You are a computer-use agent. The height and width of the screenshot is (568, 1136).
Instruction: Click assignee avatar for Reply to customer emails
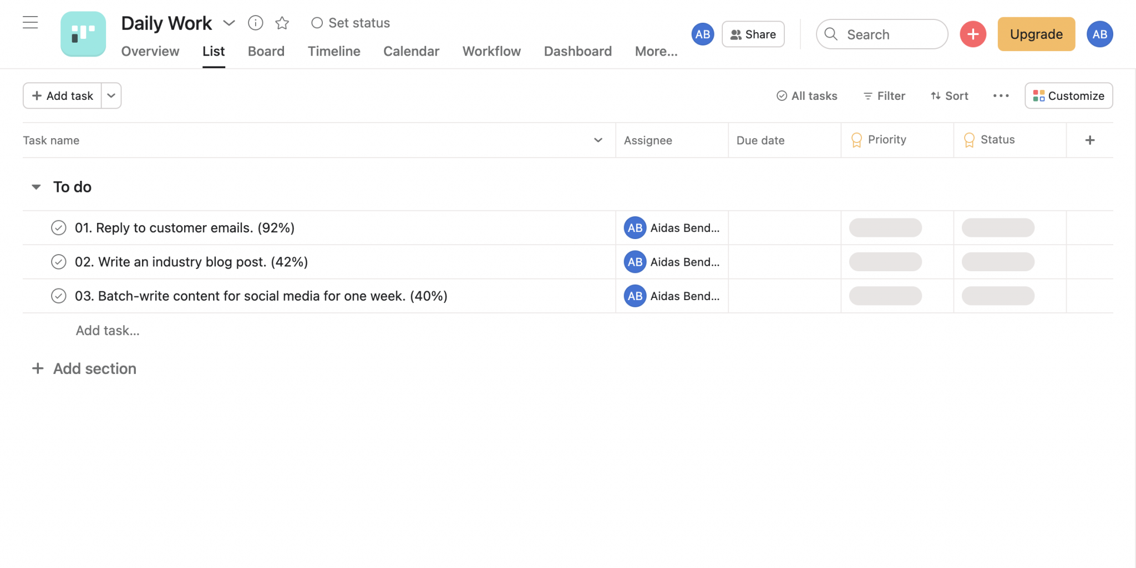(x=635, y=228)
